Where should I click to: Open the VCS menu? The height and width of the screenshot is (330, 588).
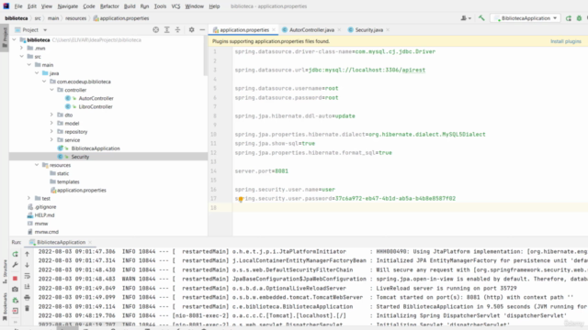point(175,6)
